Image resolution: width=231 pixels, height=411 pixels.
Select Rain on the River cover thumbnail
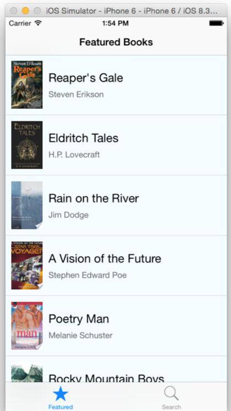(x=27, y=205)
